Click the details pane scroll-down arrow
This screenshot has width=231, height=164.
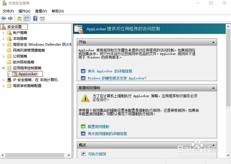[x=228, y=155]
